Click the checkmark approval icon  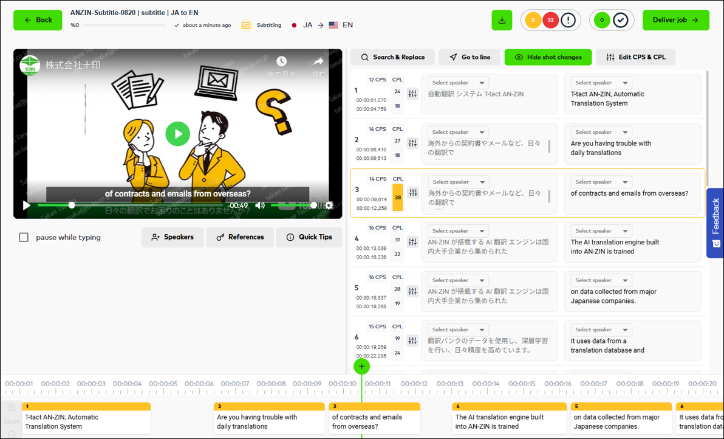coord(620,20)
